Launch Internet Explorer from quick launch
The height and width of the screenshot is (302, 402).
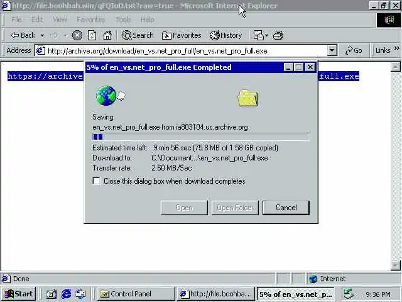click(66, 294)
